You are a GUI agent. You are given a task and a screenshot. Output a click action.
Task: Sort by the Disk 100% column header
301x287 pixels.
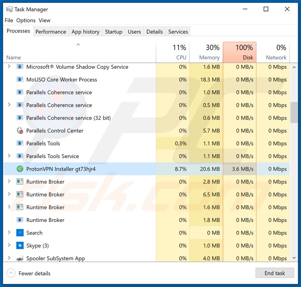[240, 52]
